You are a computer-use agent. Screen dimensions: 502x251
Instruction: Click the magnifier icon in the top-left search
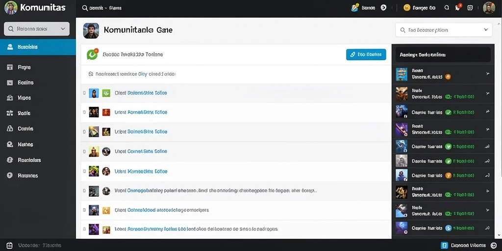85,8
